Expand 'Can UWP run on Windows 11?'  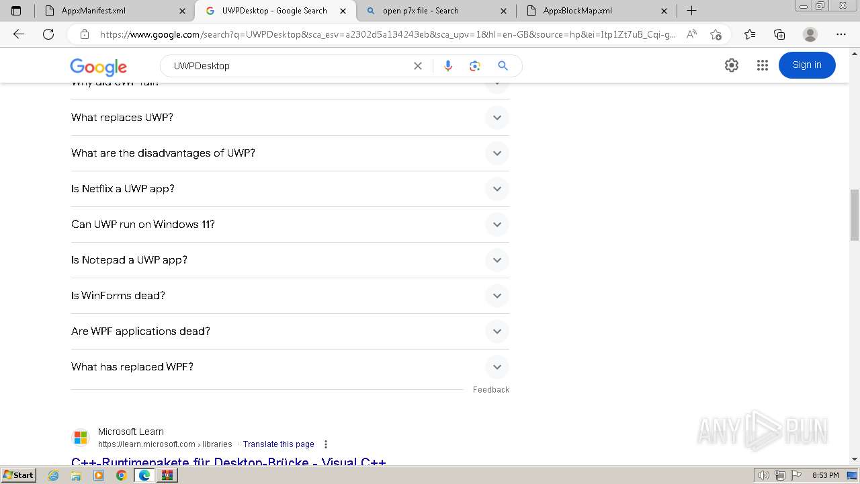tap(290, 225)
